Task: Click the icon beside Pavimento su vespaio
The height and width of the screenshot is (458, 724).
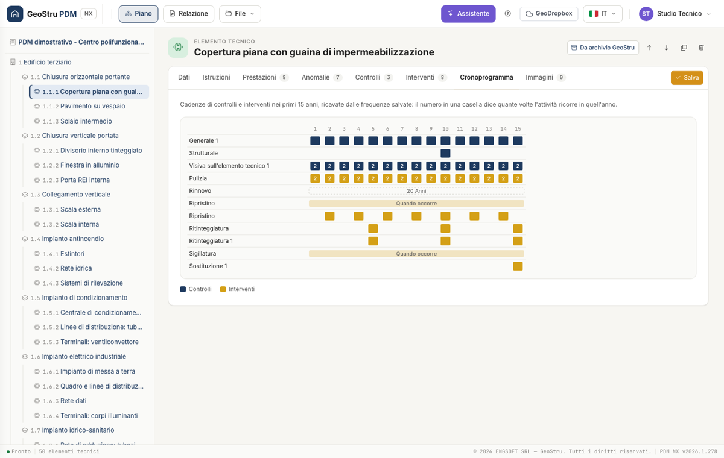Action: (37, 106)
